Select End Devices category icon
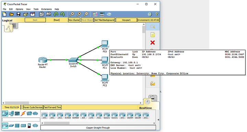This screenshot has height=132, width=247. 11,113
